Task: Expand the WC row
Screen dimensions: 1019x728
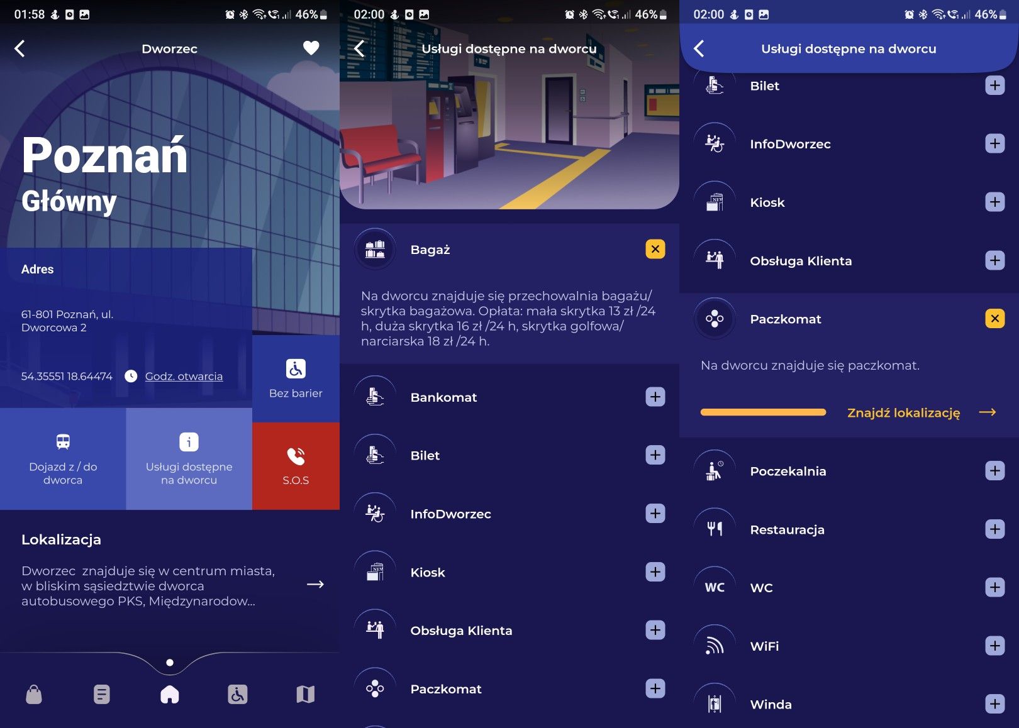Action: pyautogui.click(x=995, y=587)
